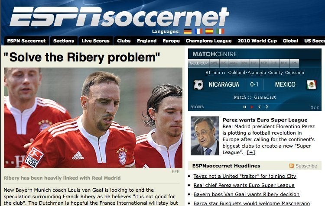Expand the Perez Super League story [+]
The height and width of the screenshot is (206, 325).
[251, 153]
